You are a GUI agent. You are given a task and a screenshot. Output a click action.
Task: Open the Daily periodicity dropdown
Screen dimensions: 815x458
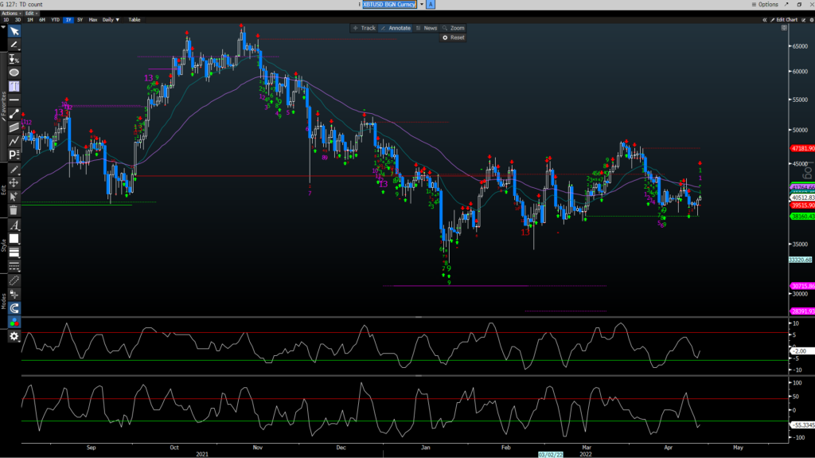(111, 20)
